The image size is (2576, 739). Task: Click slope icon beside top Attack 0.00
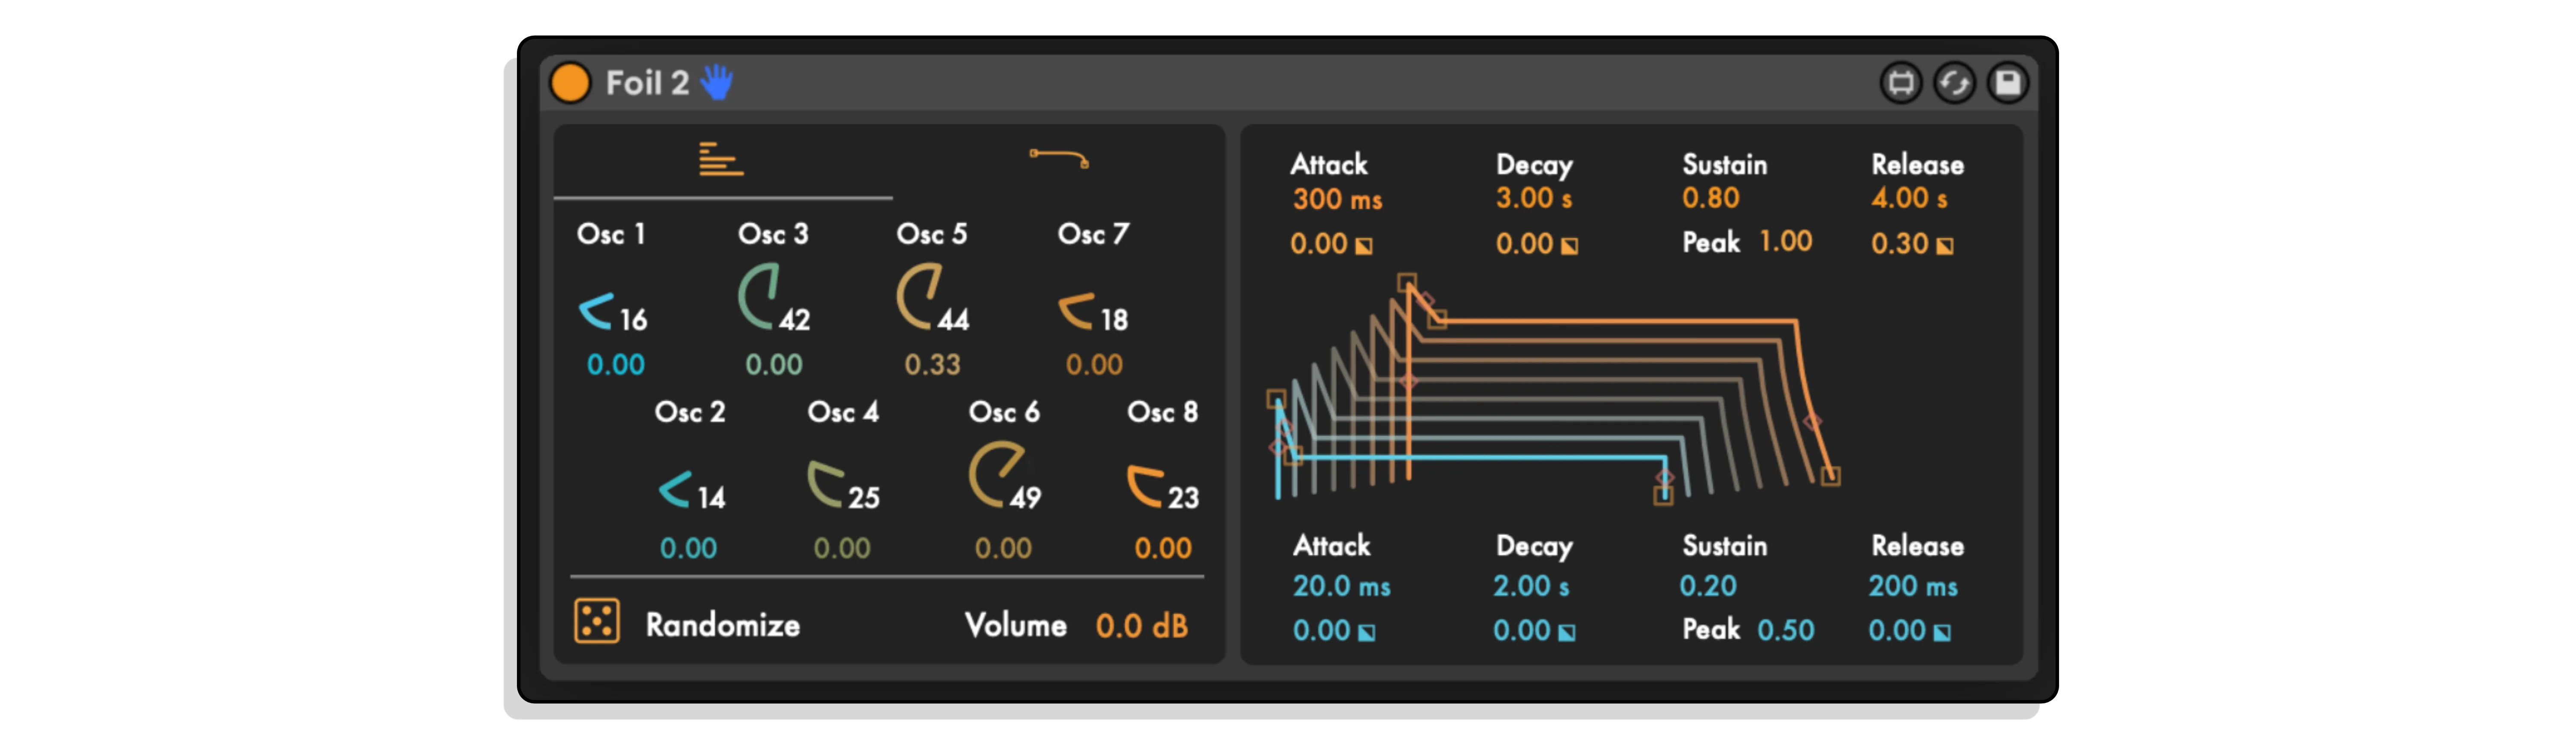point(1364,245)
